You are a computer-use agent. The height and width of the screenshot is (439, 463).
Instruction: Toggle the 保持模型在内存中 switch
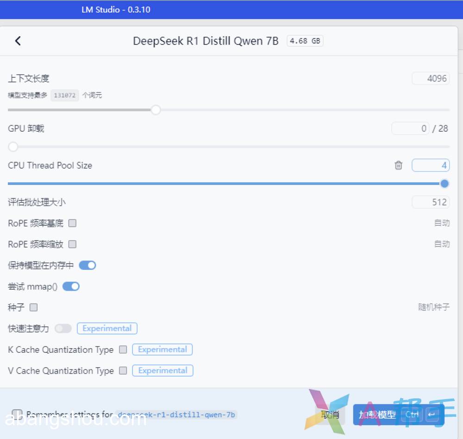click(87, 265)
